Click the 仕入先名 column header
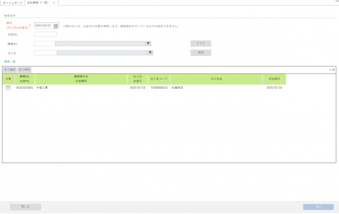The image size is (339, 214). [216, 79]
